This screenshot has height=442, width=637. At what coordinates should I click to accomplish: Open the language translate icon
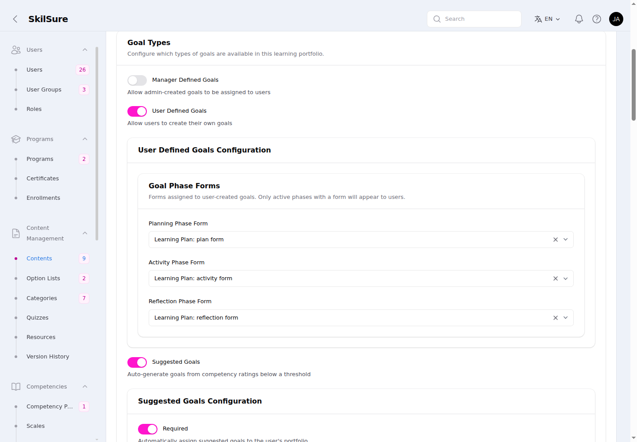coord(538,19)
